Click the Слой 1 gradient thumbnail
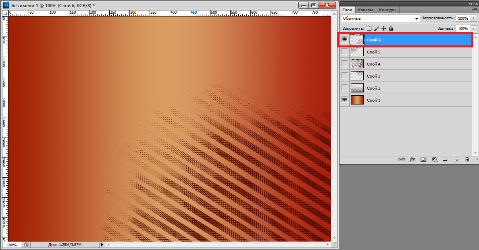Viewport: 479px width, 250px height. [x=357, y=100]
